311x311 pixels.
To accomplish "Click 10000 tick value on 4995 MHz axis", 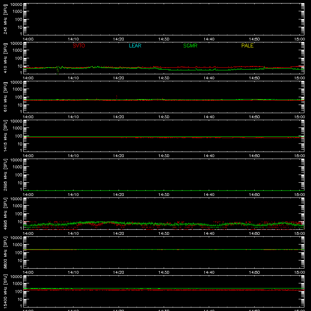I will coord(16,199).
